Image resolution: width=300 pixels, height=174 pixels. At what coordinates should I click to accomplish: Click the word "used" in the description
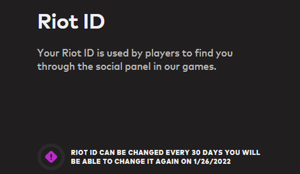point(118,53)
